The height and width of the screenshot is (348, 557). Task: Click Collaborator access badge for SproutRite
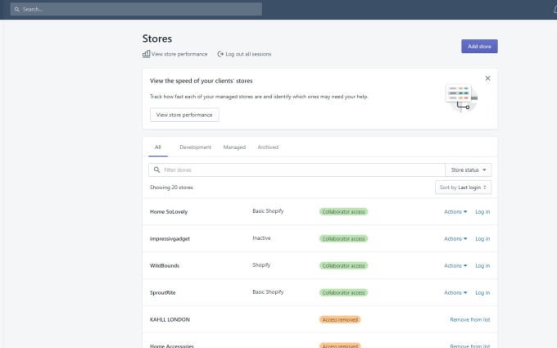pyautogui.click(x=343, y=292)
